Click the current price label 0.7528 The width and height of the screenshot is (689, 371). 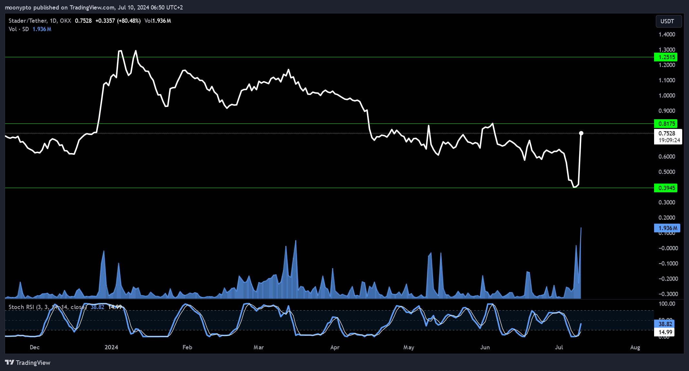668,137
